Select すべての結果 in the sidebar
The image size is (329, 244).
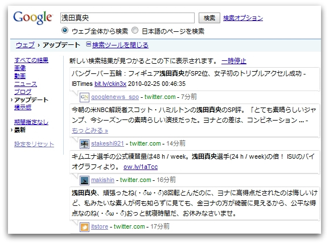tap(31, 60)
